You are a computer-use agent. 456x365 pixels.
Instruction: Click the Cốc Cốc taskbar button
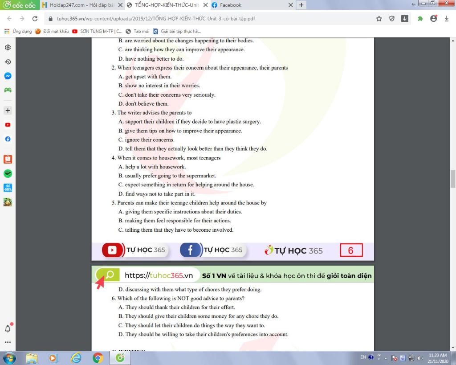[x=119, y=358]
